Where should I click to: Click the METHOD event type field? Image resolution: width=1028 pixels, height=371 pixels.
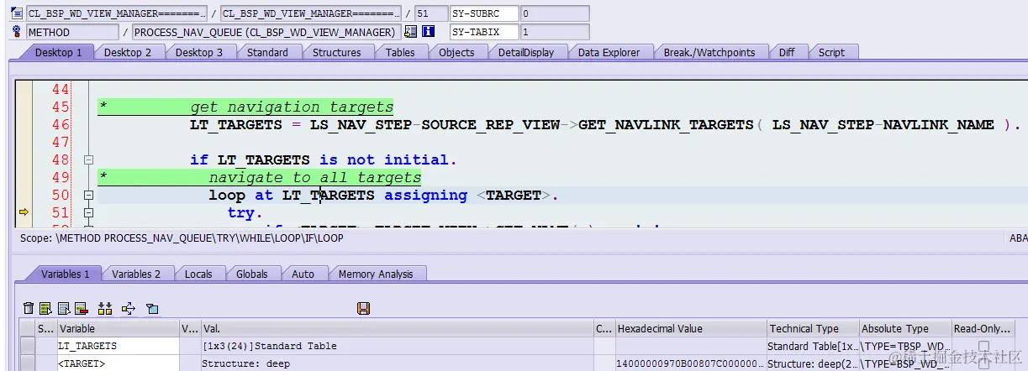tap(72, 32)
